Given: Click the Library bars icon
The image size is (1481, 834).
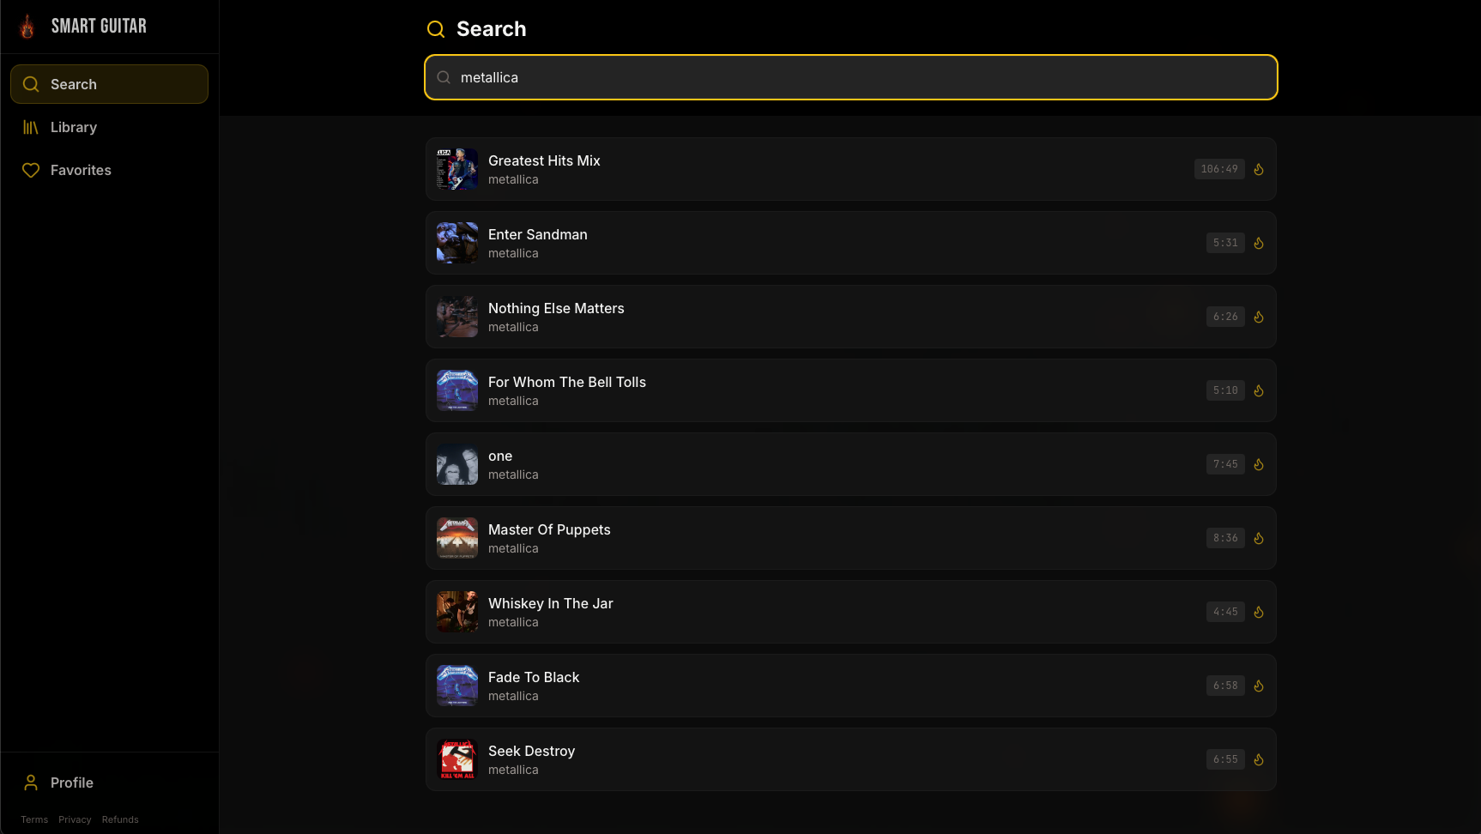Looking at the screenshot, I should [31, 127].
